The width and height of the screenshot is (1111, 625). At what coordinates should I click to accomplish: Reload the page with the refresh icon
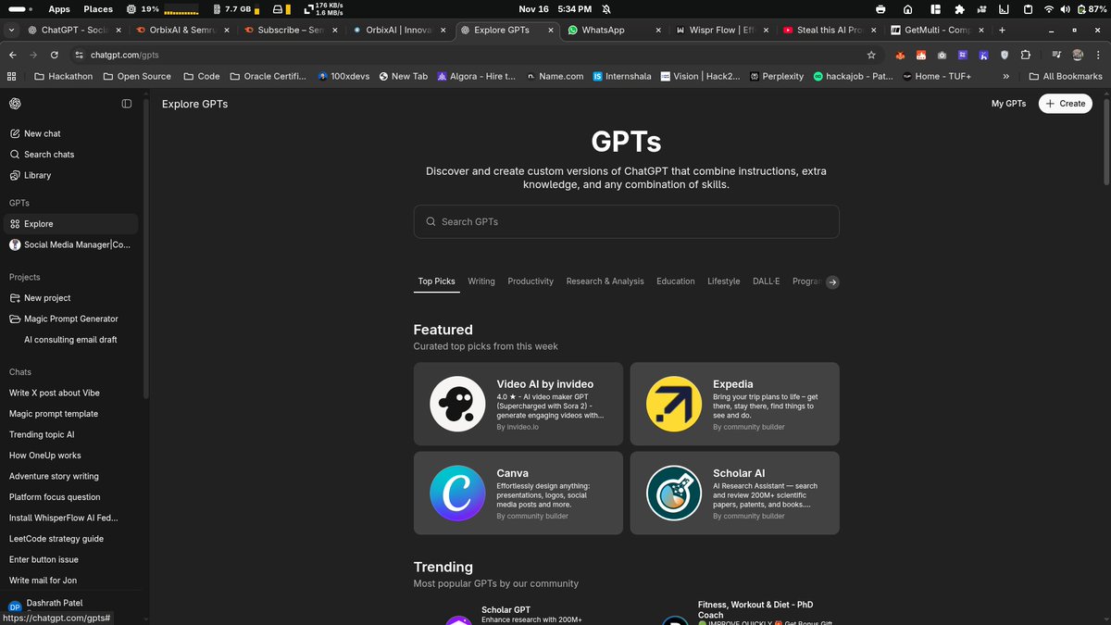point(55,55)
